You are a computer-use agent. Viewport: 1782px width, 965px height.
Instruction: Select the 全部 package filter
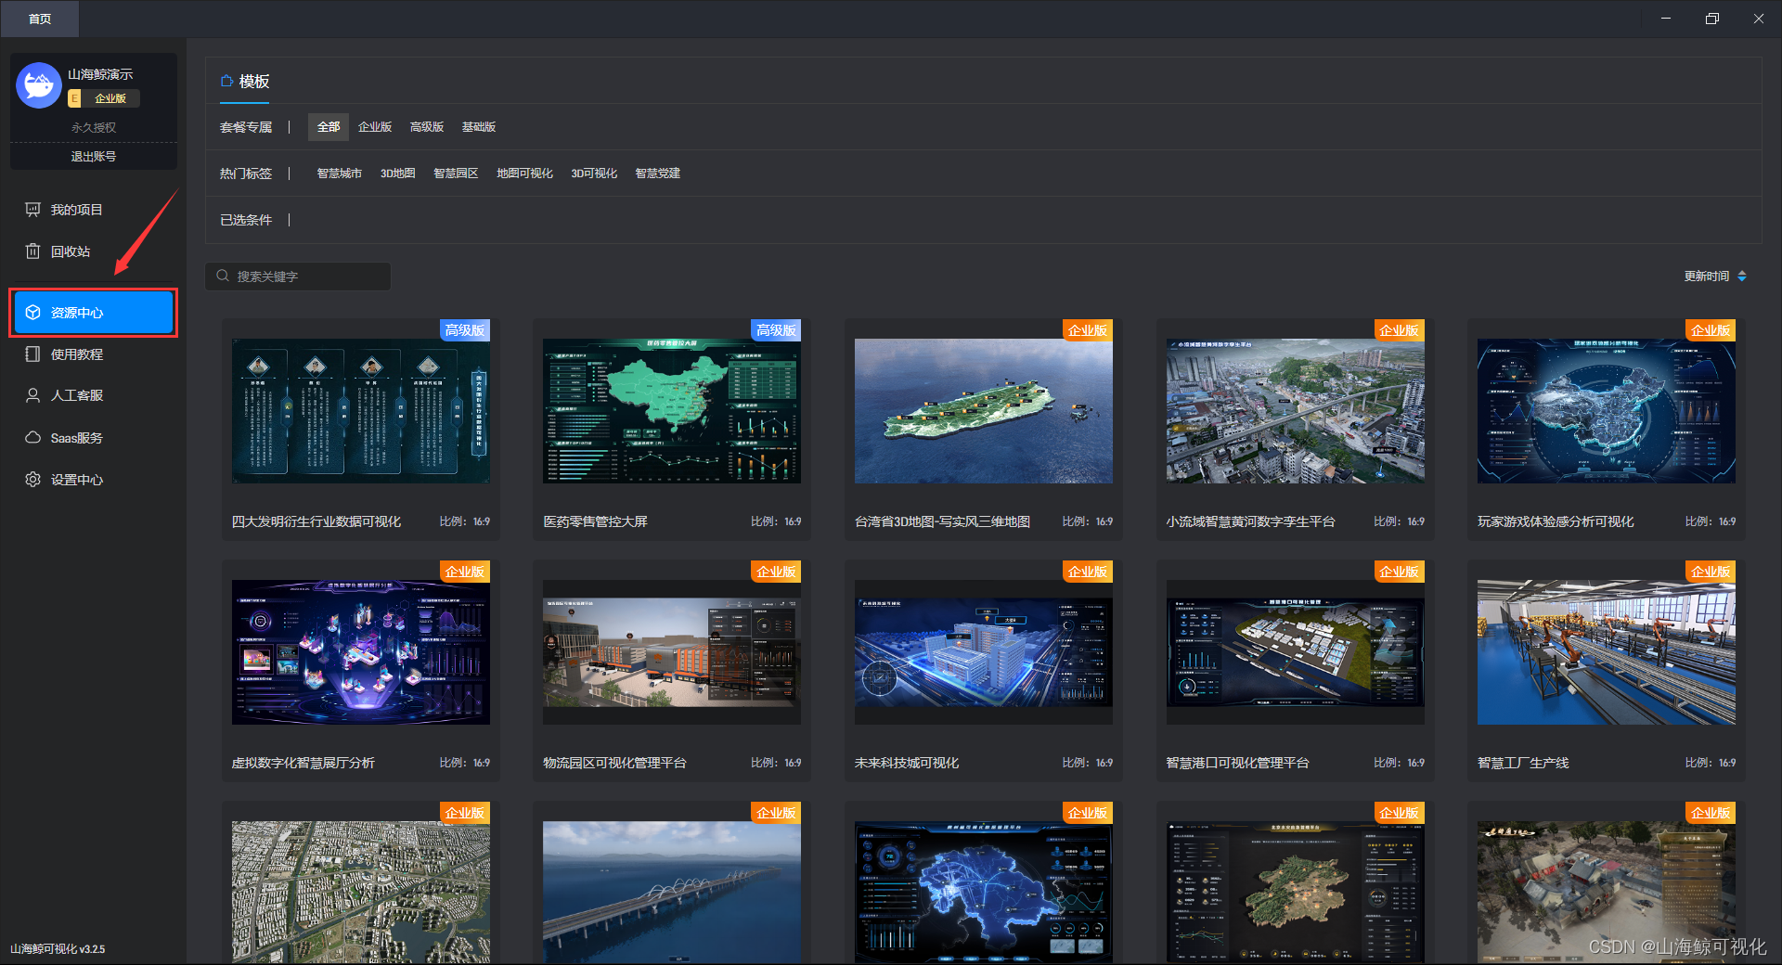[x=329, y=127]
